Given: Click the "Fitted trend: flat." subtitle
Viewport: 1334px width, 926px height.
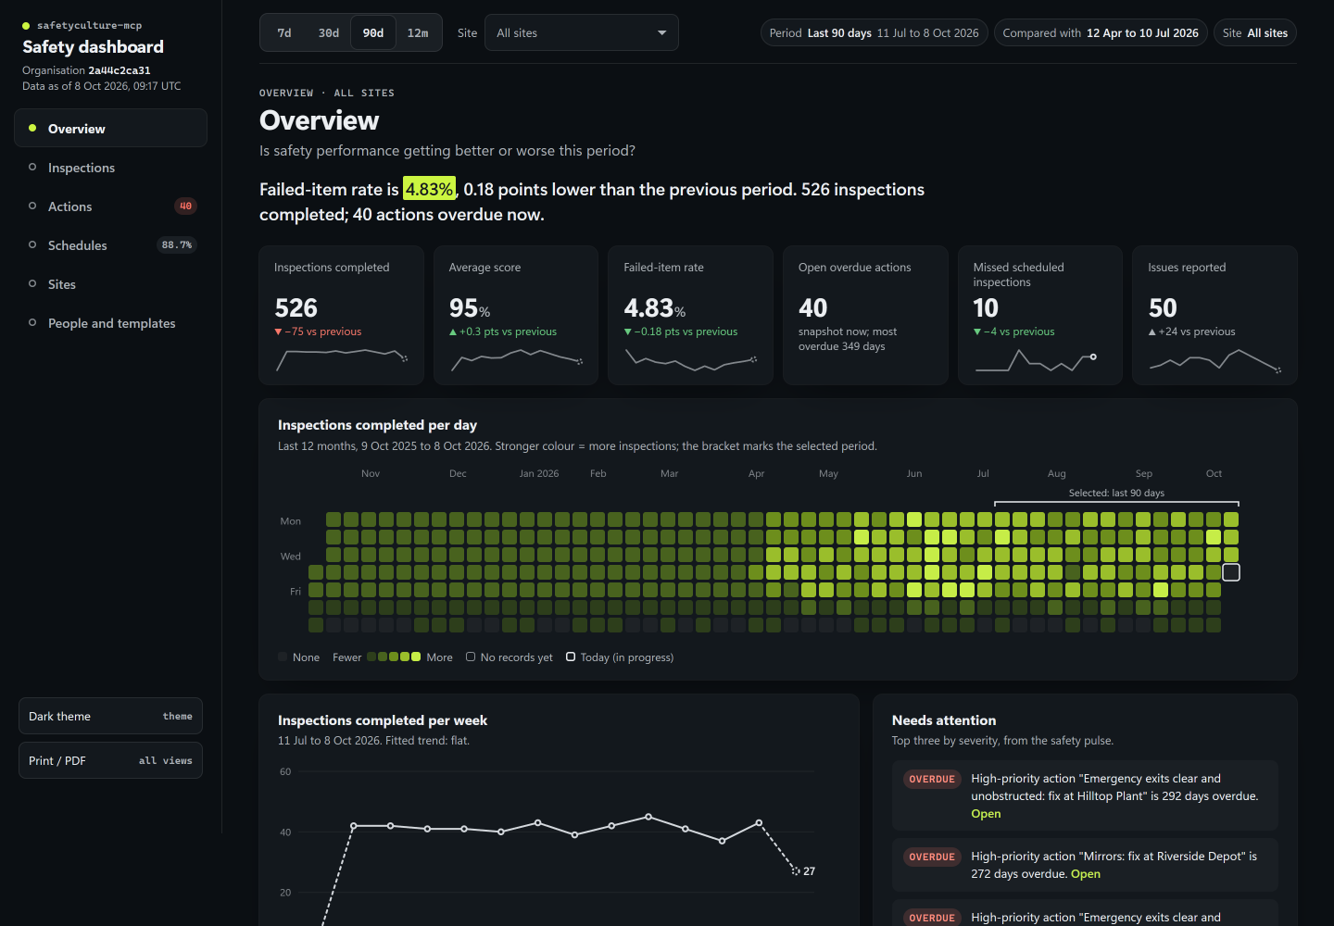Looking at the screenshot, I should (427, 741).
